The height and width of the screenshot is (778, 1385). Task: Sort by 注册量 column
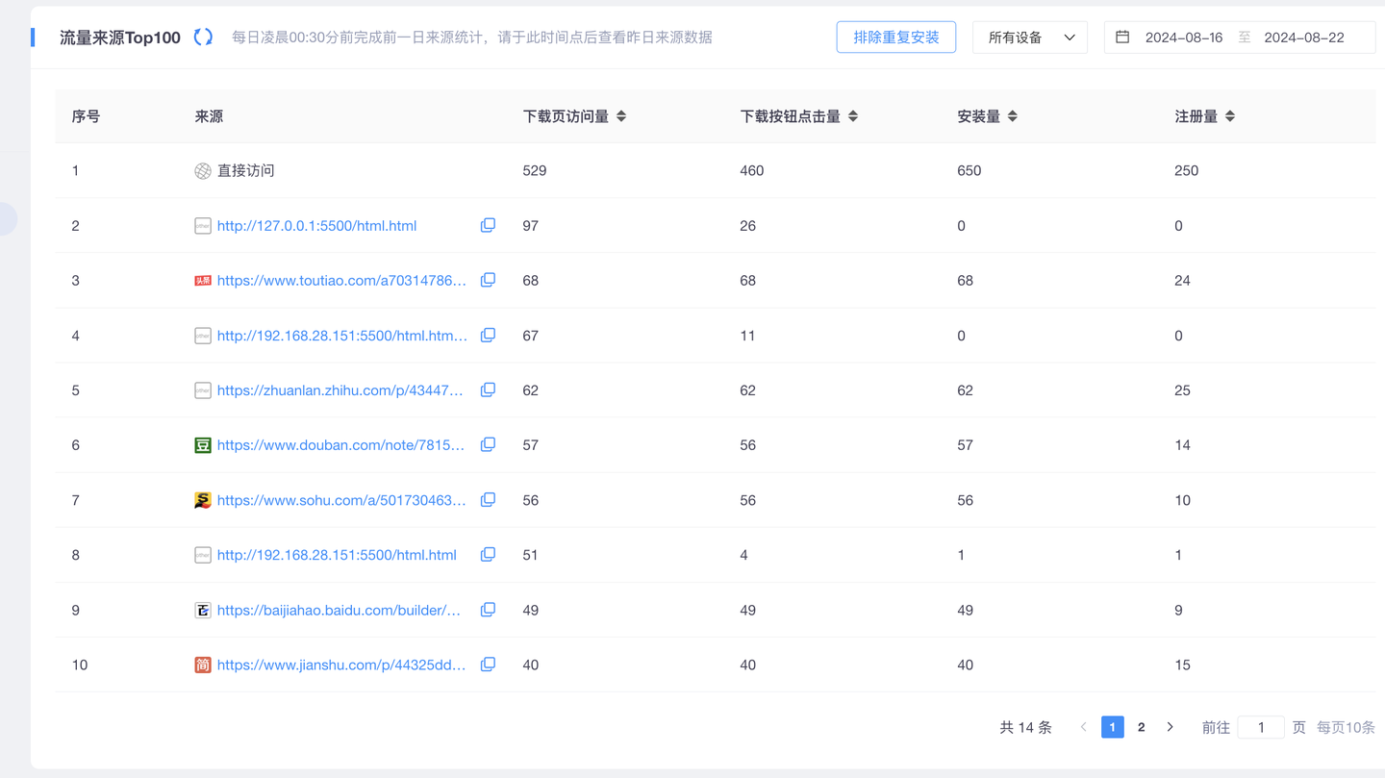point(1230,116)
